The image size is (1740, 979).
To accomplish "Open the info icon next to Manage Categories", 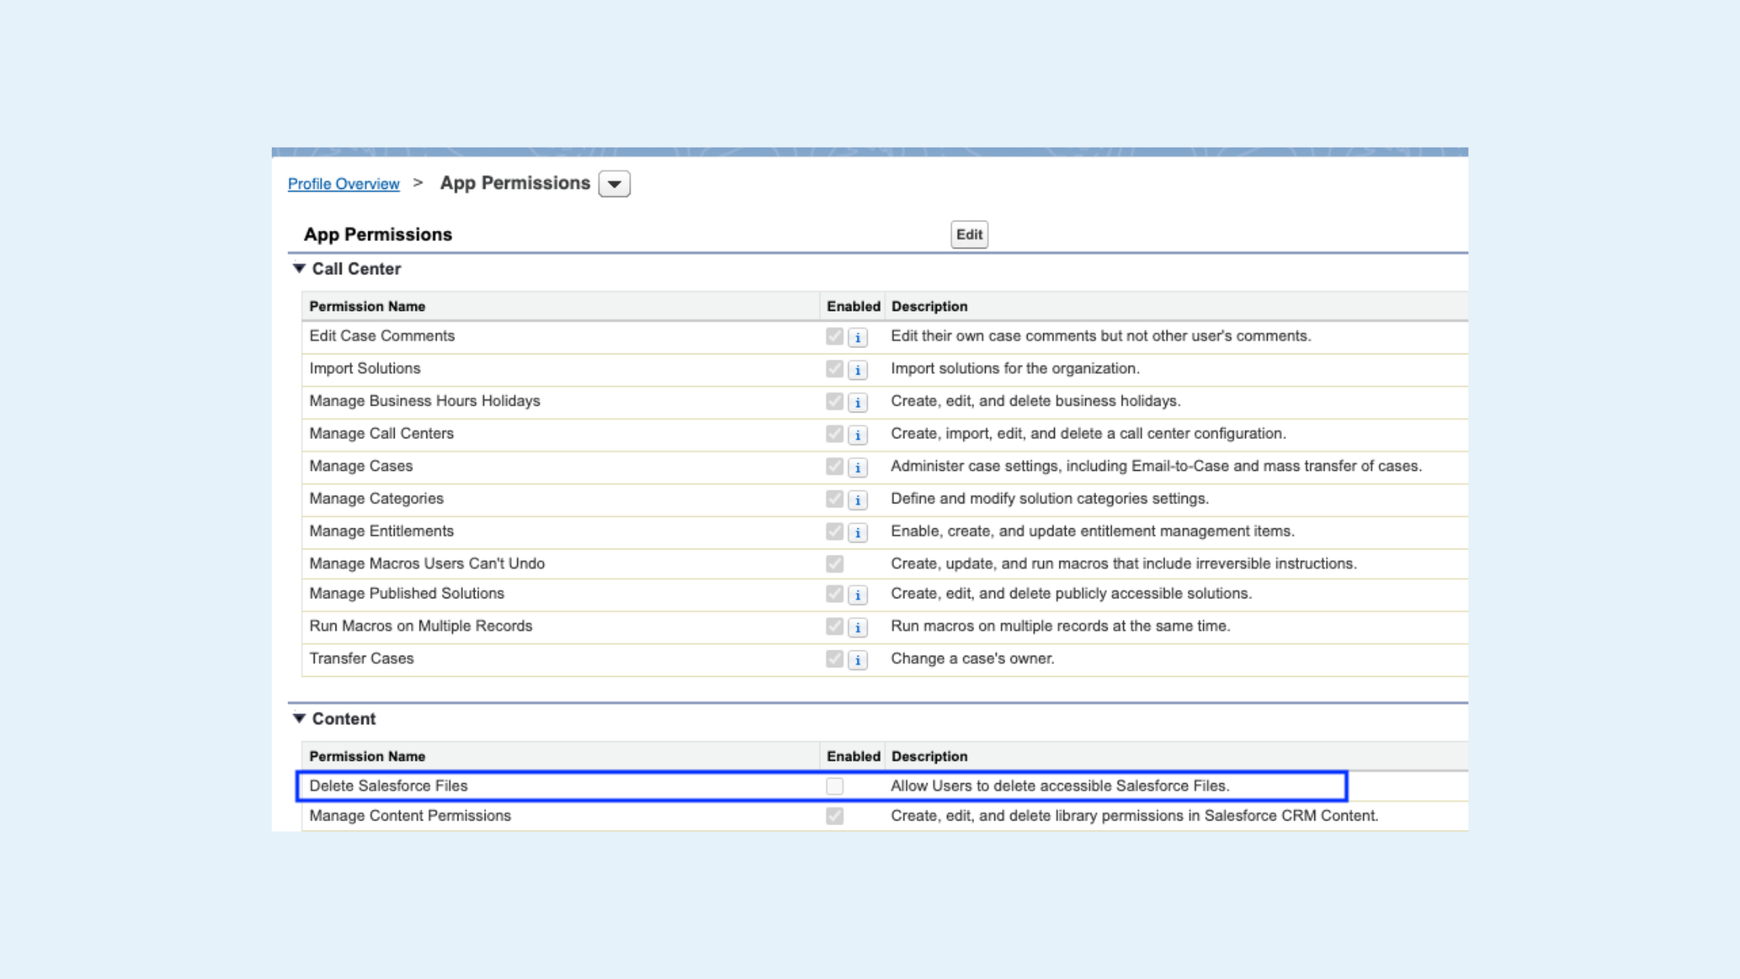I will point(858,500).
